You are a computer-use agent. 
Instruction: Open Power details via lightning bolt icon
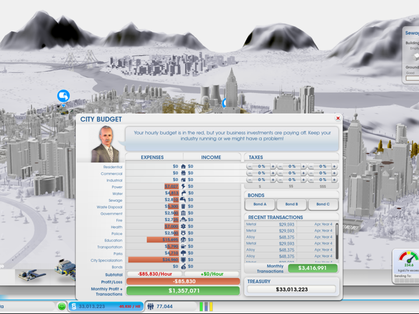(183, 187)
